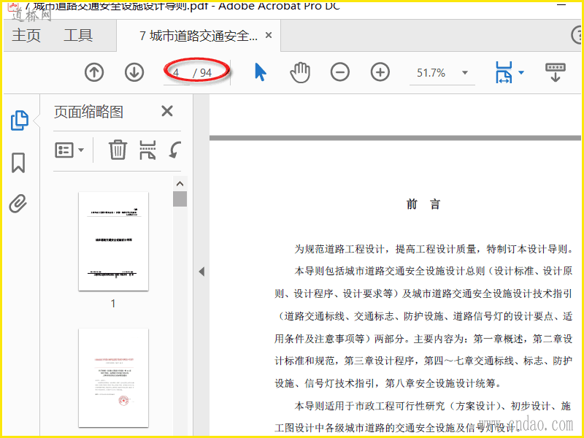Activate the hand pan tool
584x438 pixels.
click(x=300, y=72)
